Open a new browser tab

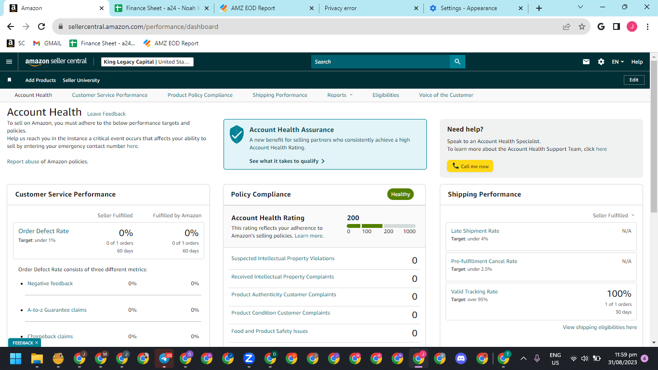[539, 8]
